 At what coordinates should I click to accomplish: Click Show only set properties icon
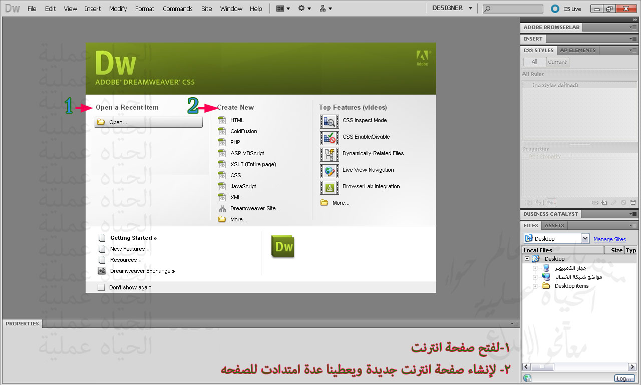click(x=551, y=203)
